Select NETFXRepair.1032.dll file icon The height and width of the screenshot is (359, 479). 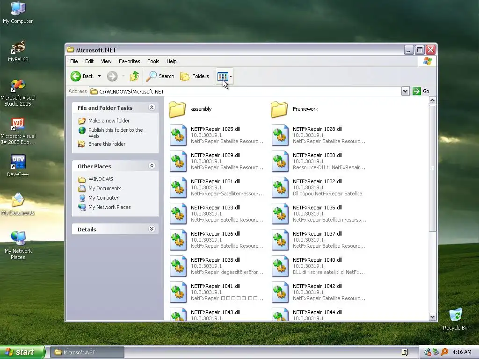280,187
